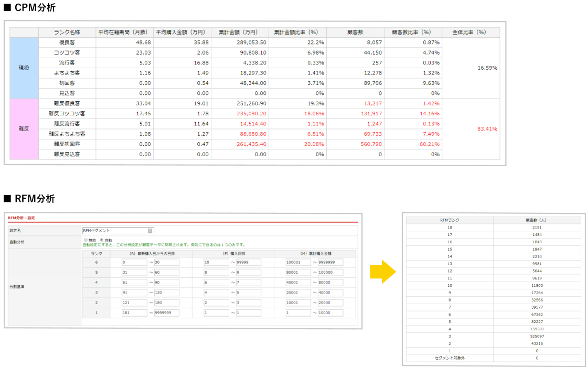The height and width of the screenshot is (367, 587).
Task: Click M amount field containing 80000
Action: click(x=330, y=283)
